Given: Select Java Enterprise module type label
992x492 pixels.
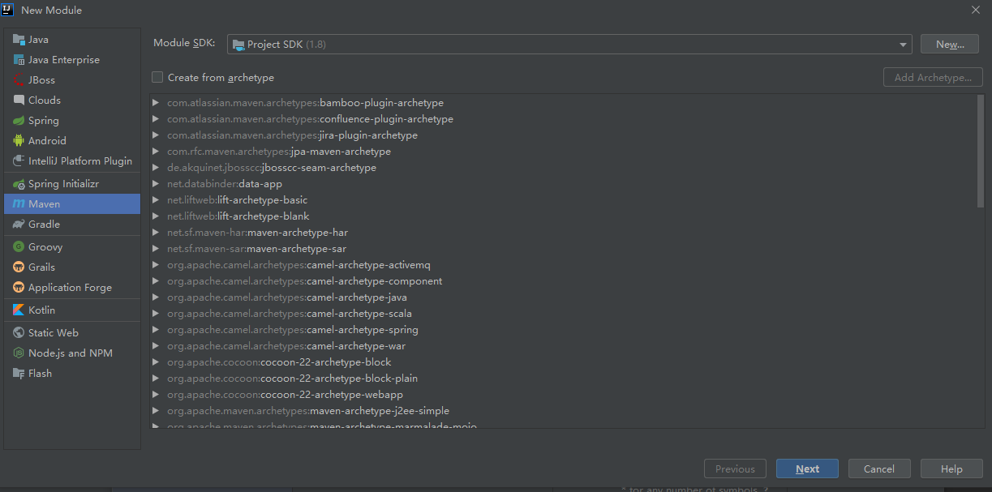Looking at the screenshot, I should pyautogui.click(x=64, y=59).
